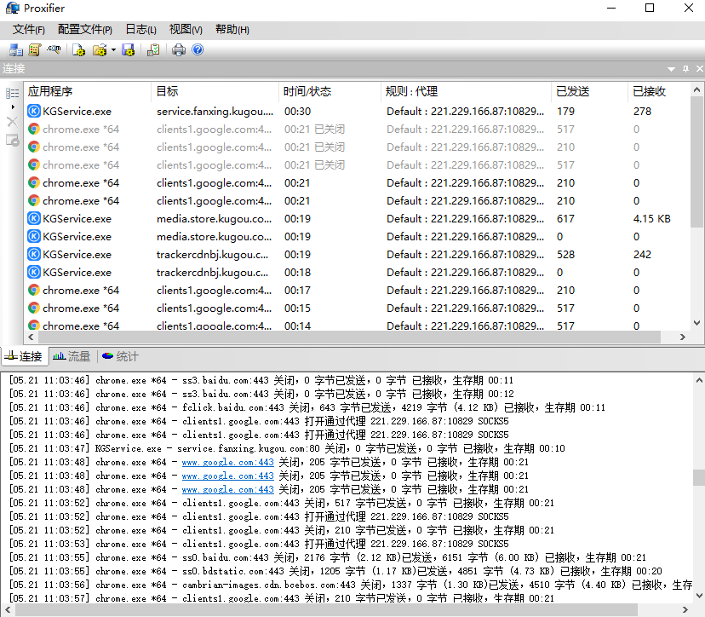The image size is (705, 617).
Task: Sort by the 已发送 column header
Action: coord(589,91)
